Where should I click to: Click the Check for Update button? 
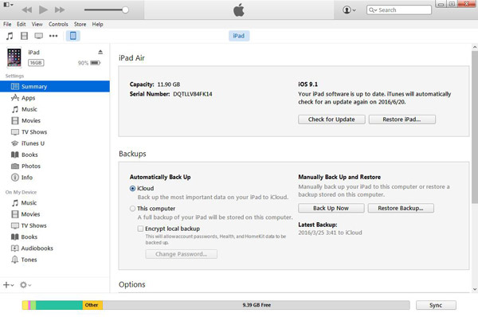[x=331, y=119]
